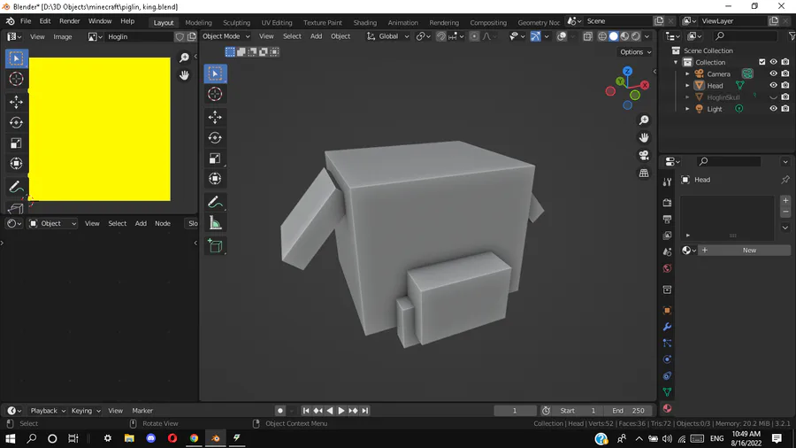
Task: Select the Annotate tool in 3D viewport
Action: pyautogui.click(x=215, y=202)
